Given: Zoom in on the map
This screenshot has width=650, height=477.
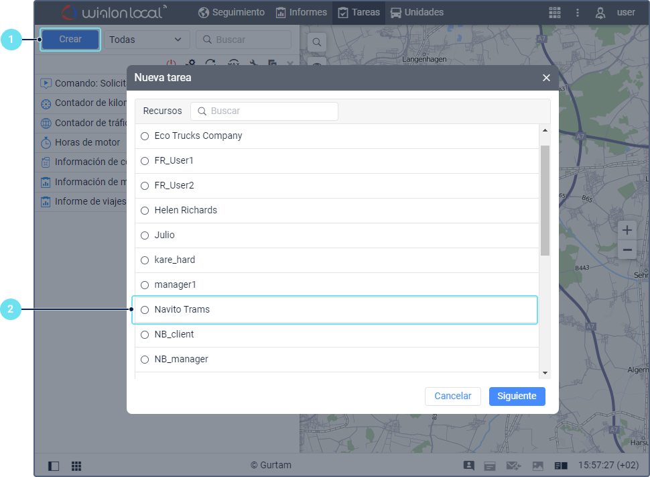Looking at the screenshot, I should tap(627, 230).
